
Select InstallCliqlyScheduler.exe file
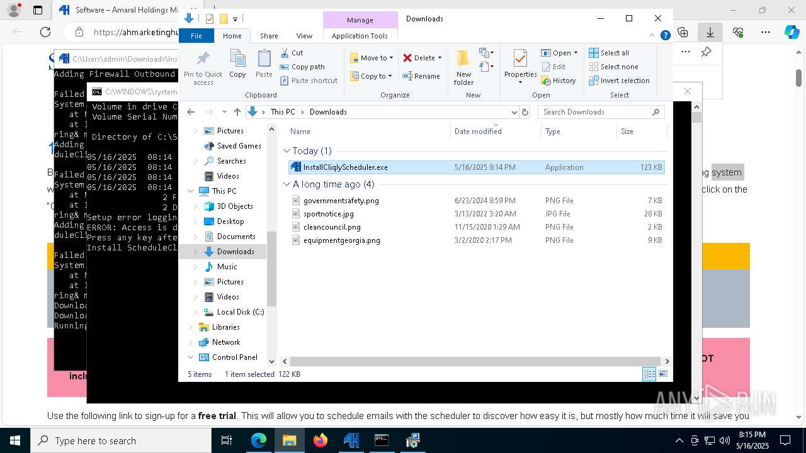(x=476, y=167)
